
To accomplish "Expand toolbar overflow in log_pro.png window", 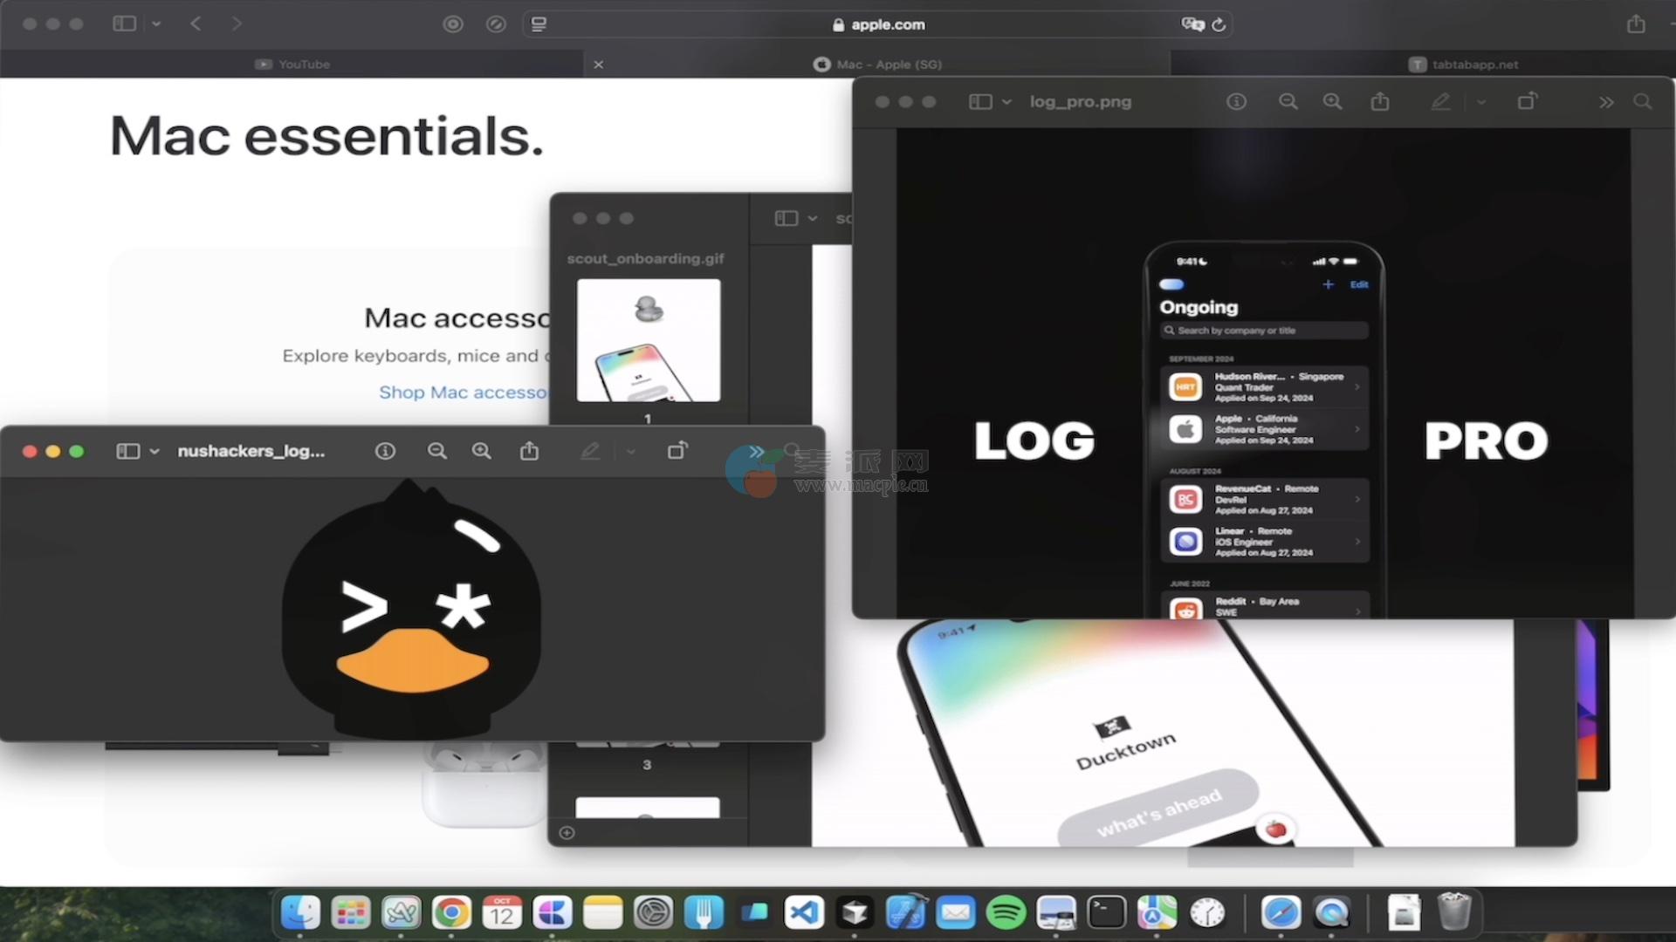I will (1606, 102).
